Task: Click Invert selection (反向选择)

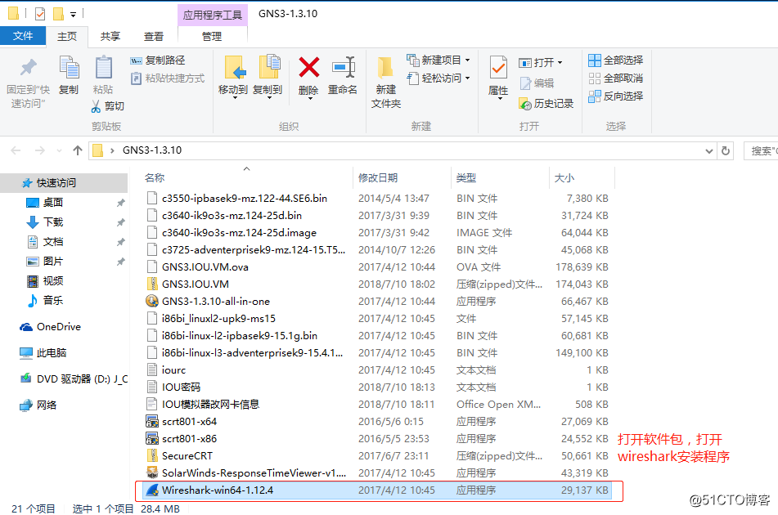Action: 615,96
